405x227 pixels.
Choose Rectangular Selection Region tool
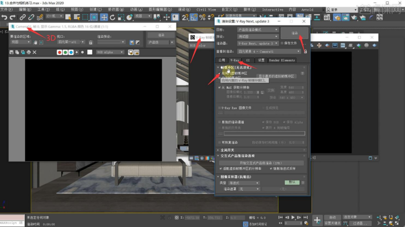tap(85, 17)
